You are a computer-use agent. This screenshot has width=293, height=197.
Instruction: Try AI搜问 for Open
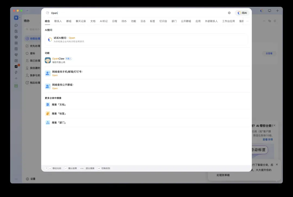[146, 39]
